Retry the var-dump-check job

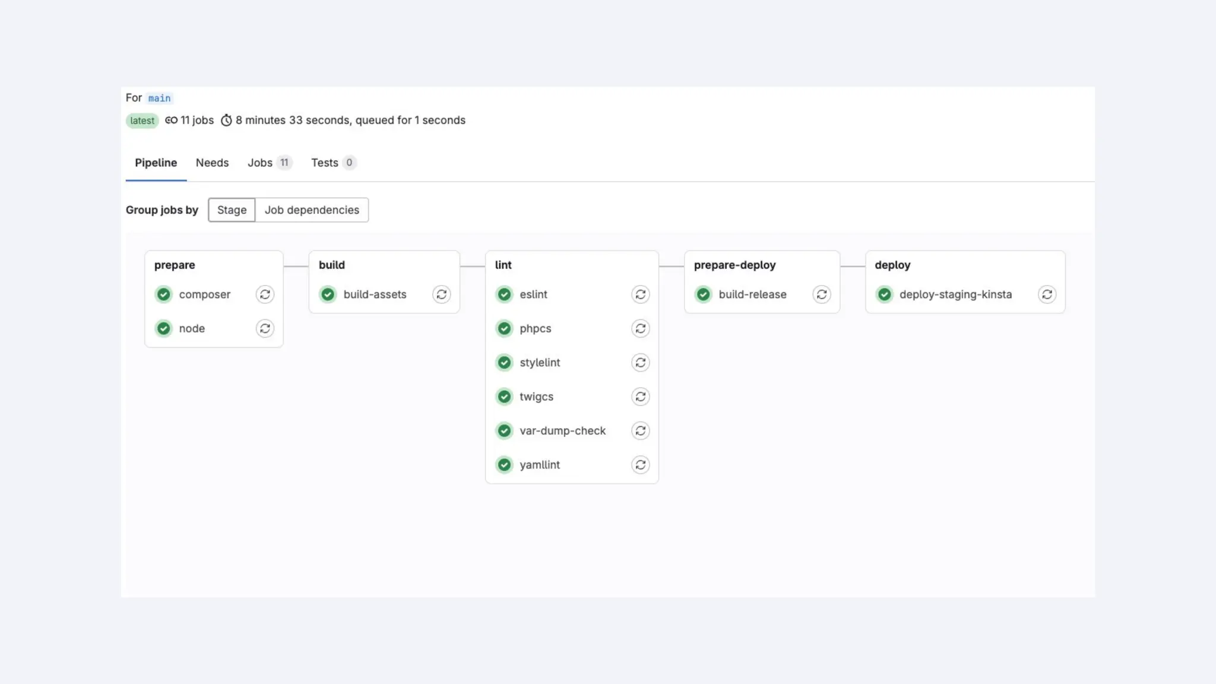click(x=640, y=430)
